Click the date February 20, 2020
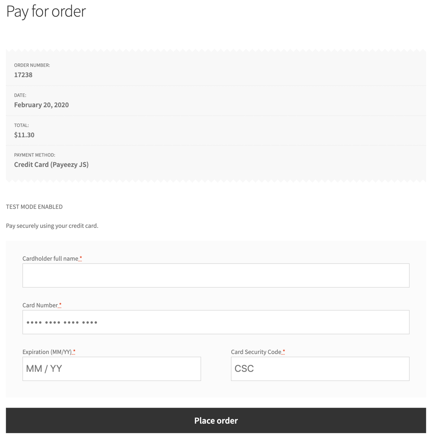This screenshot has height=443, width=434. click(41, 105)
